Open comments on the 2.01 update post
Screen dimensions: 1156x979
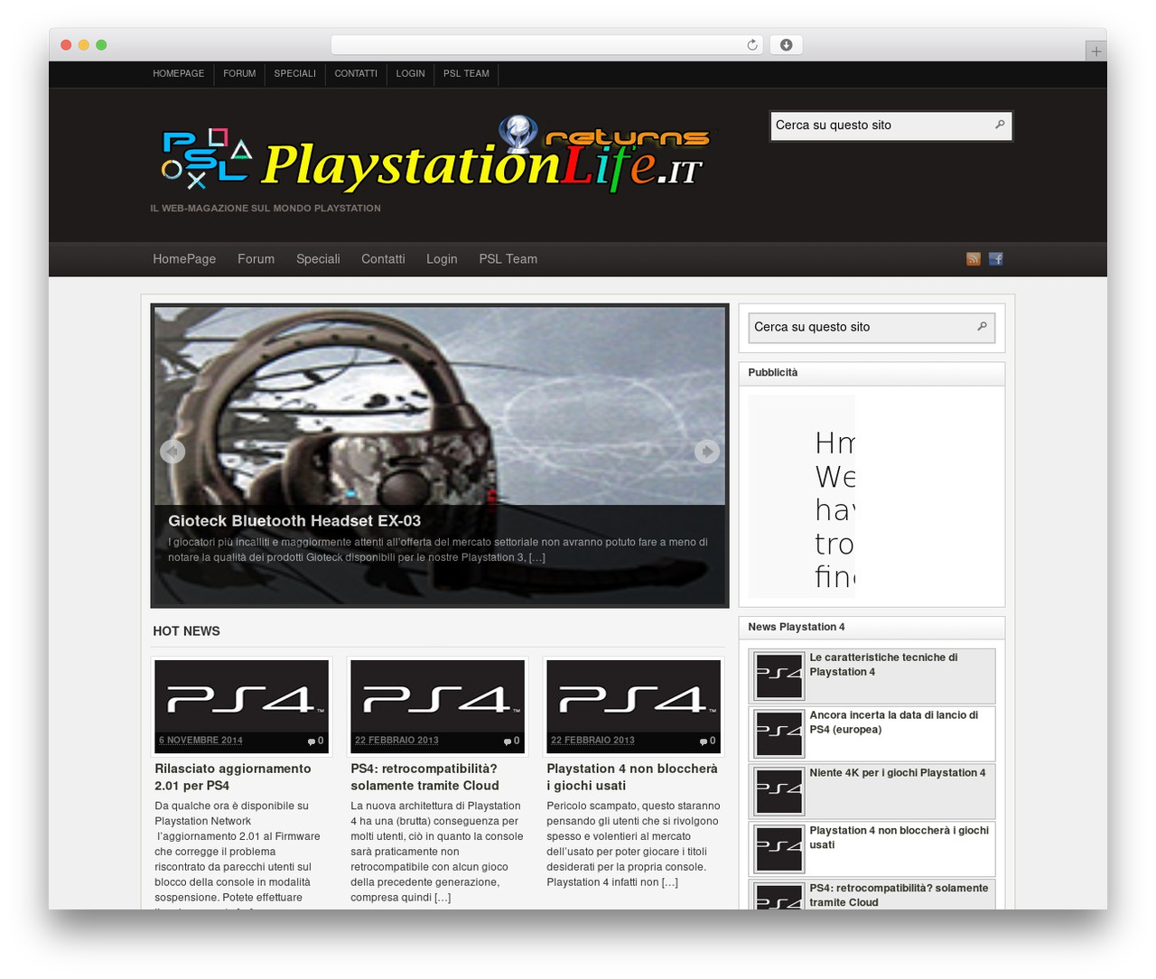tap(316, 741)
